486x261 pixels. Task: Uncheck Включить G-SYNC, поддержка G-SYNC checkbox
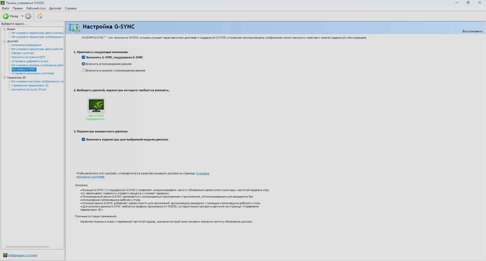tap(83, 57)
